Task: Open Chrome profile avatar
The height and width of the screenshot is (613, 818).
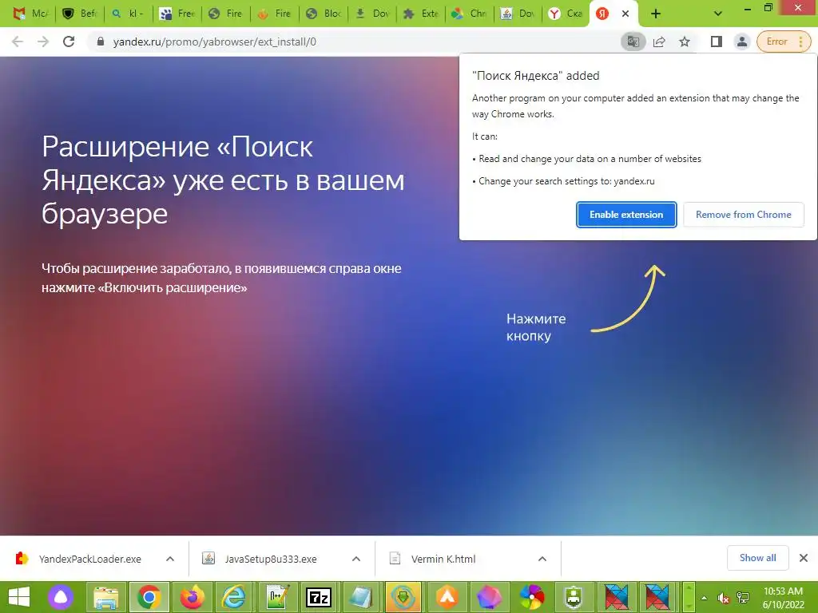Action: click(741, 42)
